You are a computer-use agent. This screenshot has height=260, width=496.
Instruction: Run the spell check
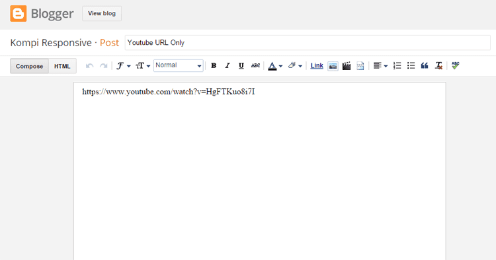tap(455, 65)
